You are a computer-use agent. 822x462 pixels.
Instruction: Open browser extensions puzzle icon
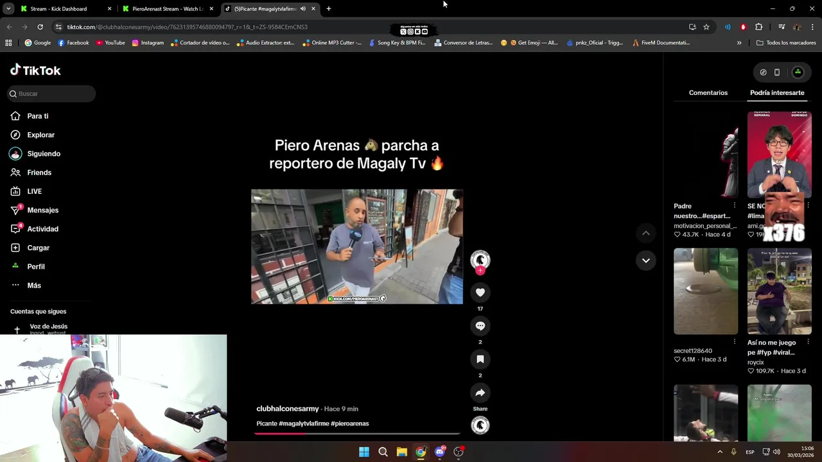click(x=759, y=27)
